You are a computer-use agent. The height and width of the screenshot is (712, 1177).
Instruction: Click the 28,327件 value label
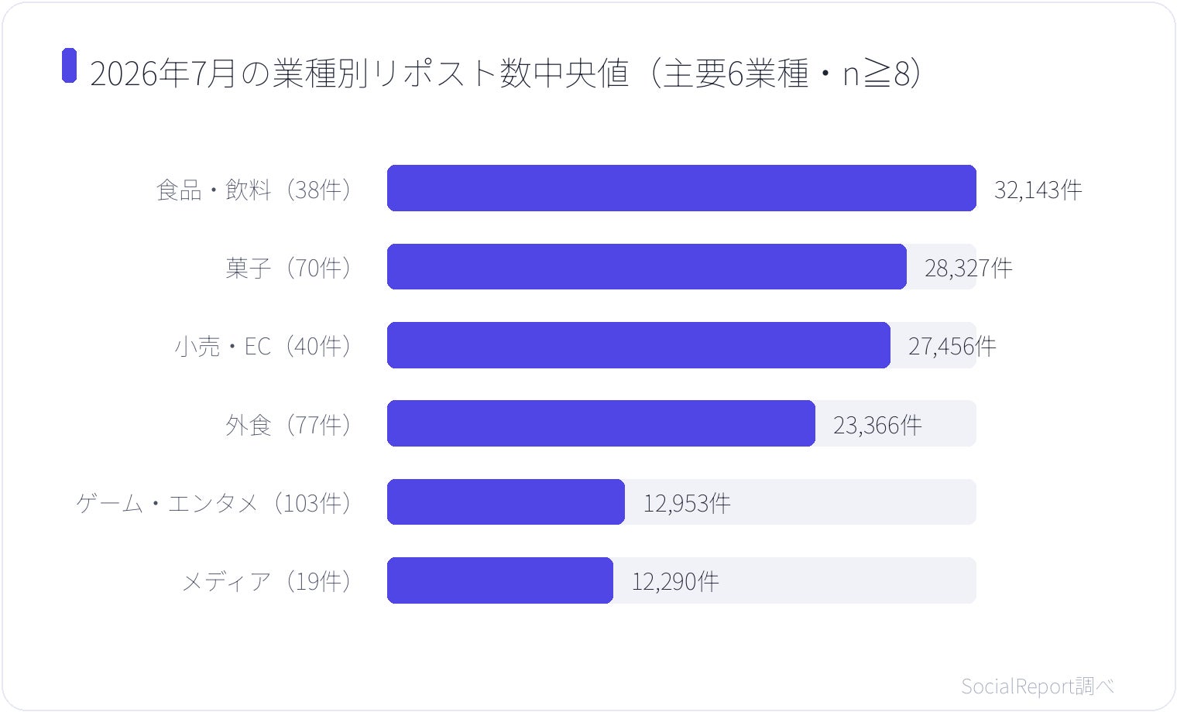click(968, 268)
